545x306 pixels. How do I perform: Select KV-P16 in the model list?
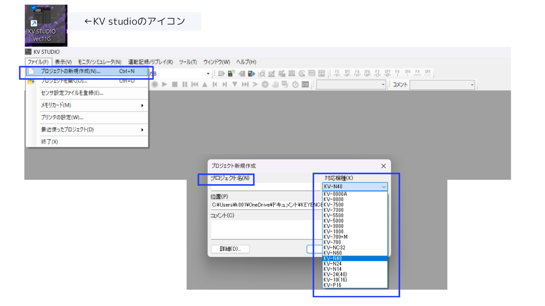[355, 285]
